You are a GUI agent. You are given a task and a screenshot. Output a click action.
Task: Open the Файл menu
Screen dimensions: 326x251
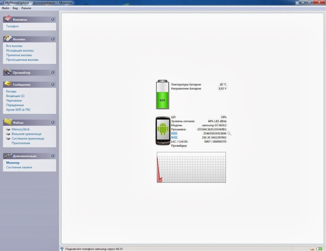[x=5, y=8]
